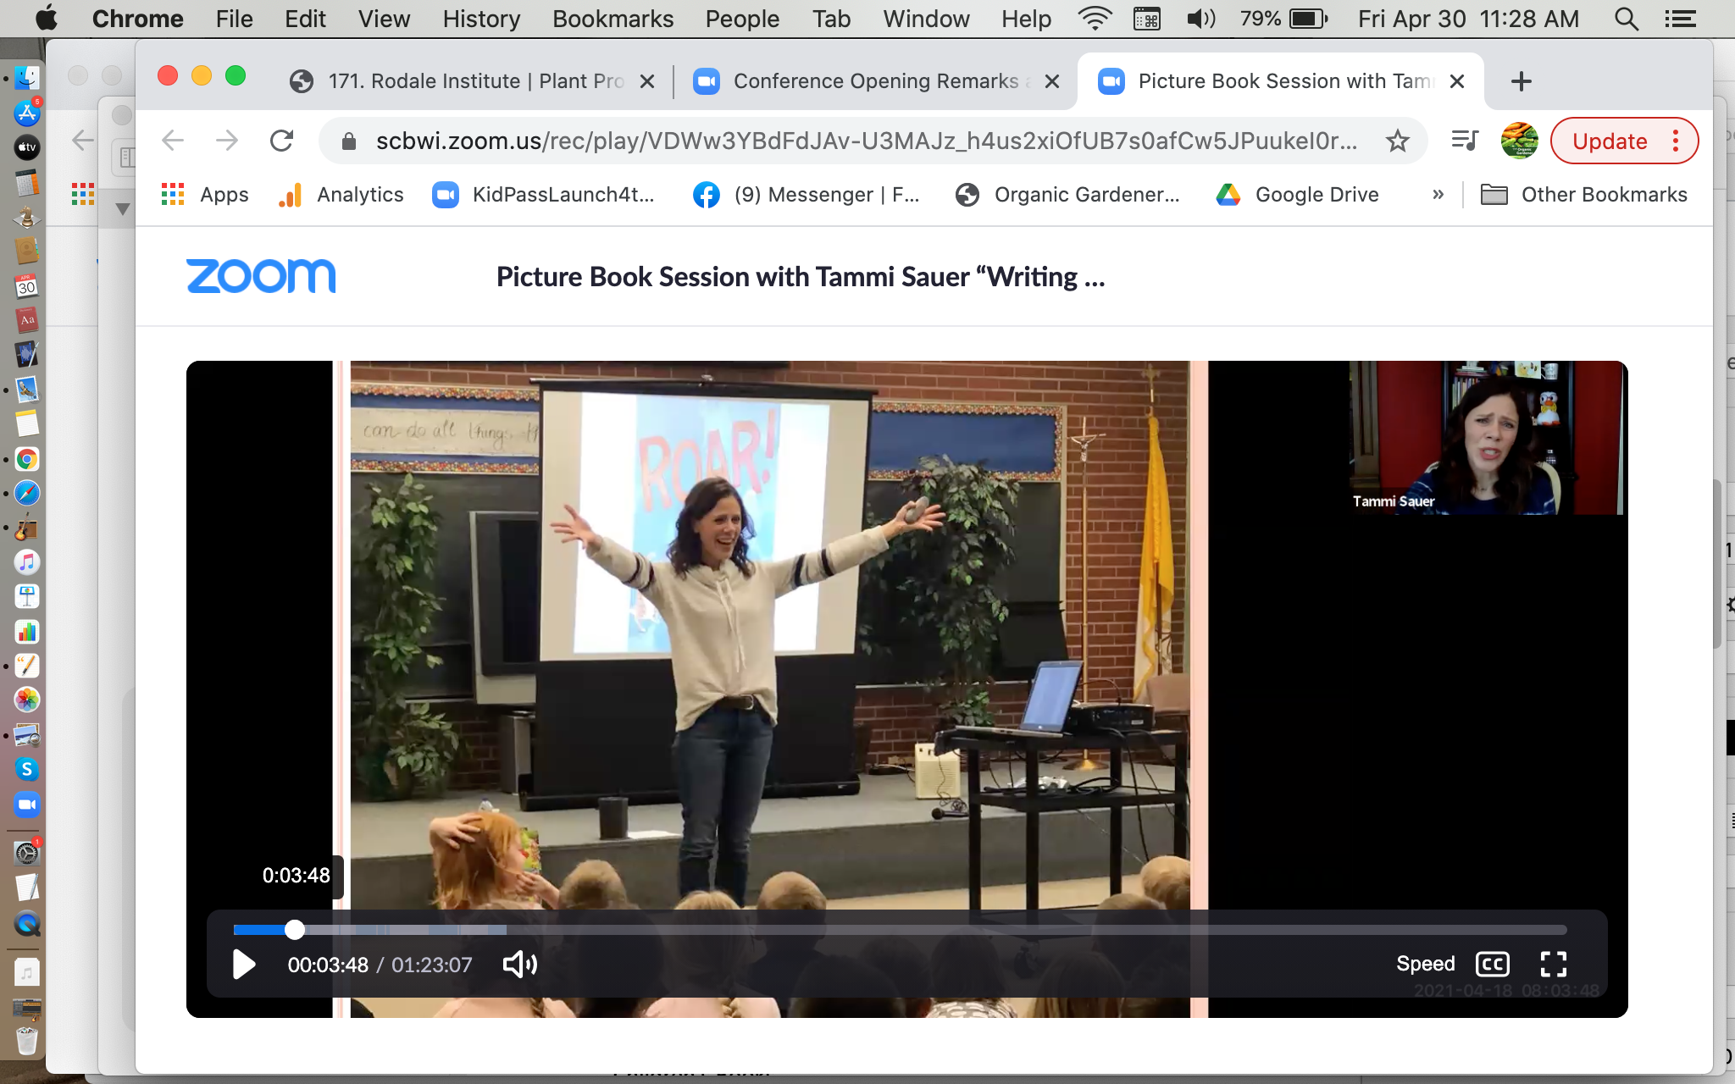Open a new tab with plus
This screenshot has width=1735, height=1084.
[x=1521, y=81]
